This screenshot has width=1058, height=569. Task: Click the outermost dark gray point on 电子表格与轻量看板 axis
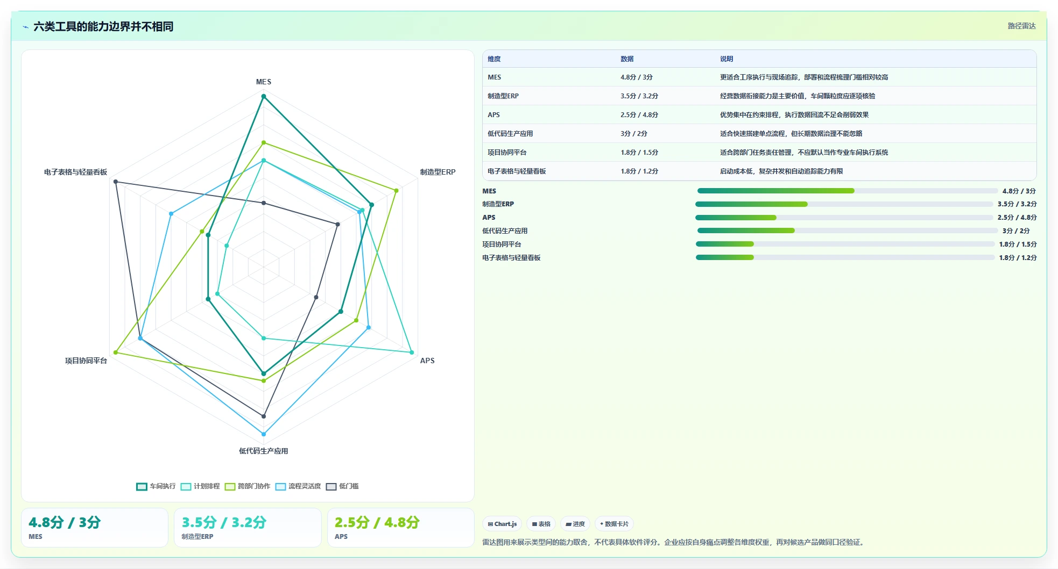click(x=116, y=182)
